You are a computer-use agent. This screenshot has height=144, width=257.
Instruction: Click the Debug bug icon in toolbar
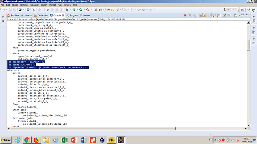[67, 10]
